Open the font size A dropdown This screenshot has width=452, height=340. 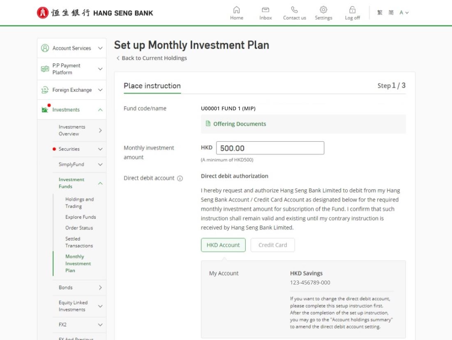[x=404, y=13]
